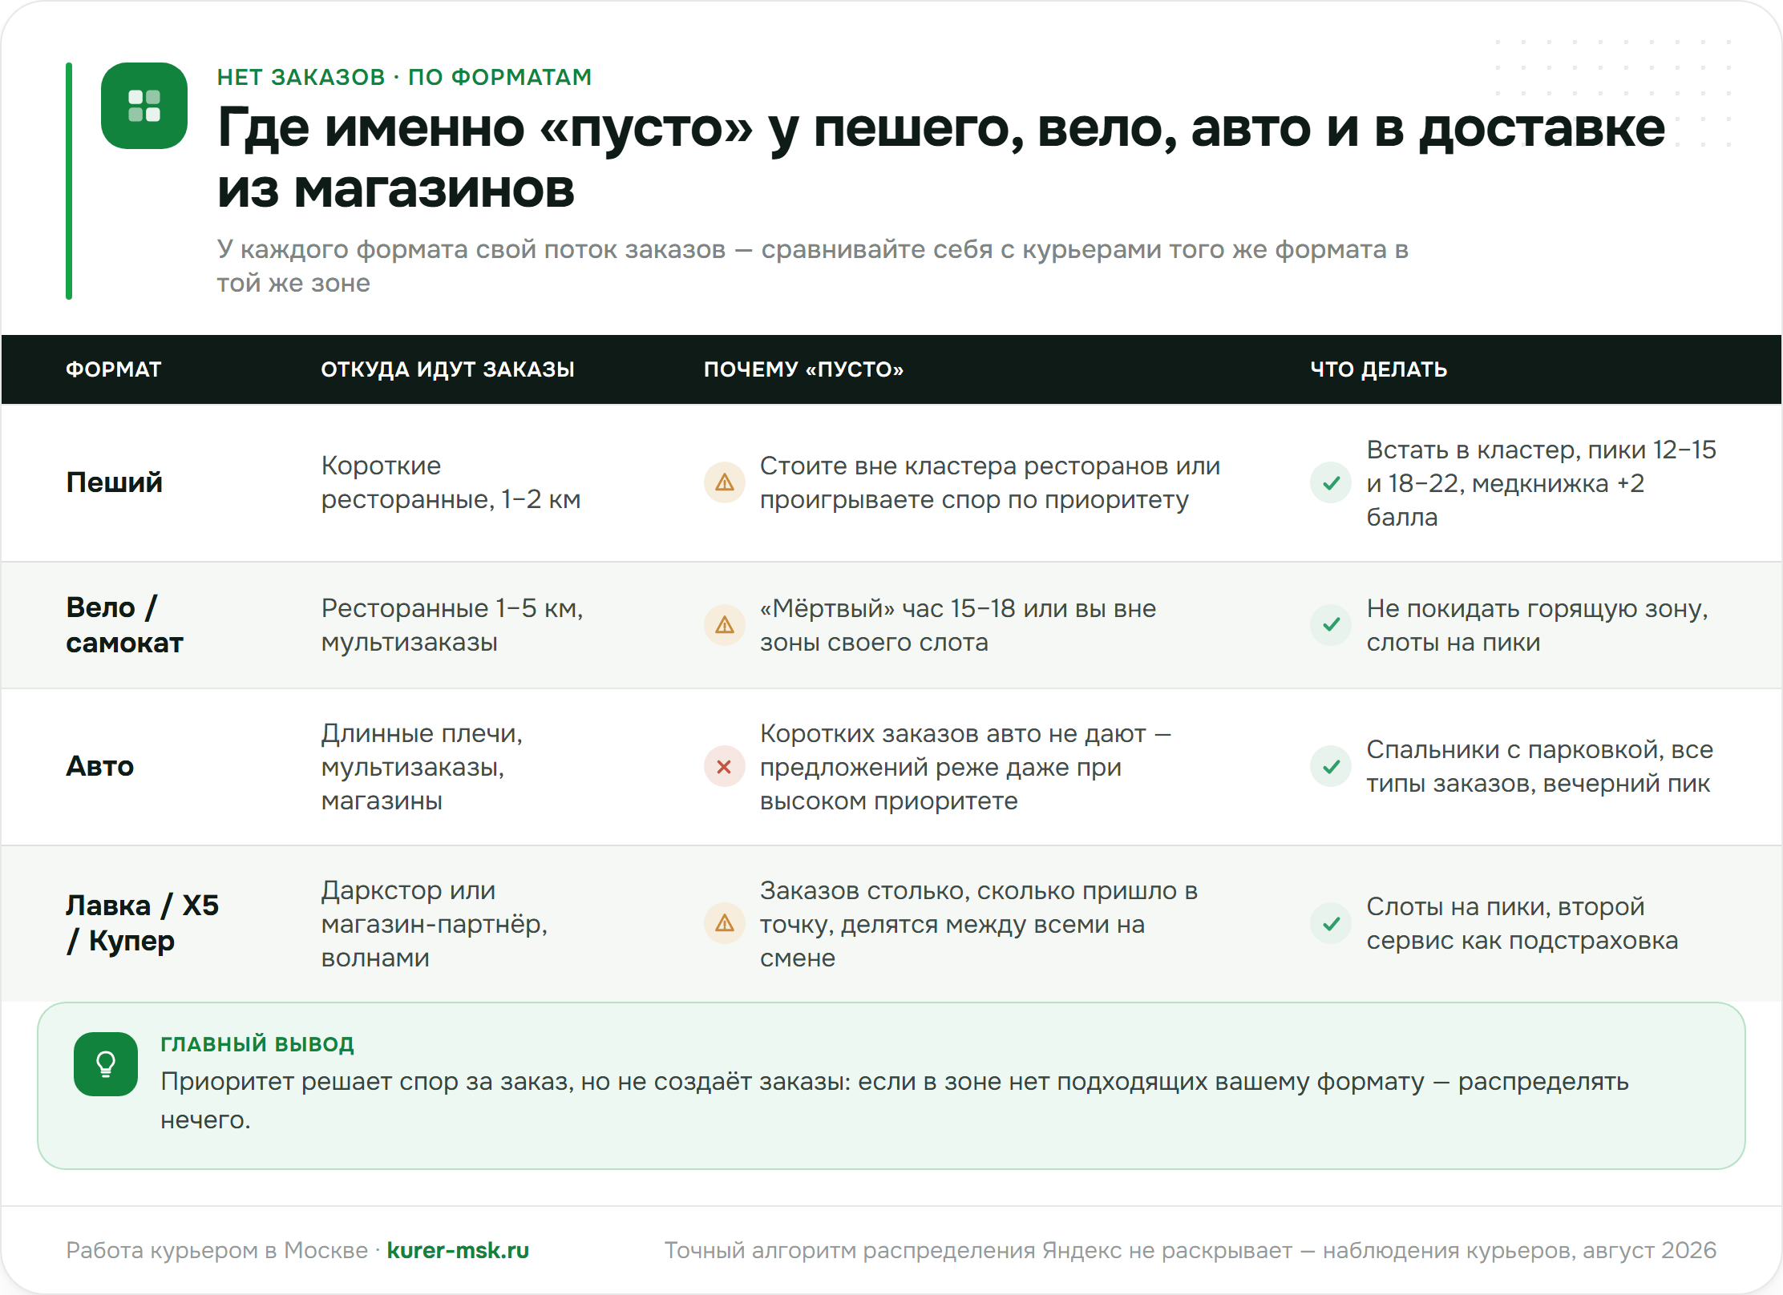Click the green checkmark in the Вело / самокат row
The width and height of the screenshot is (1783, 1295).
click(1331, 625)
